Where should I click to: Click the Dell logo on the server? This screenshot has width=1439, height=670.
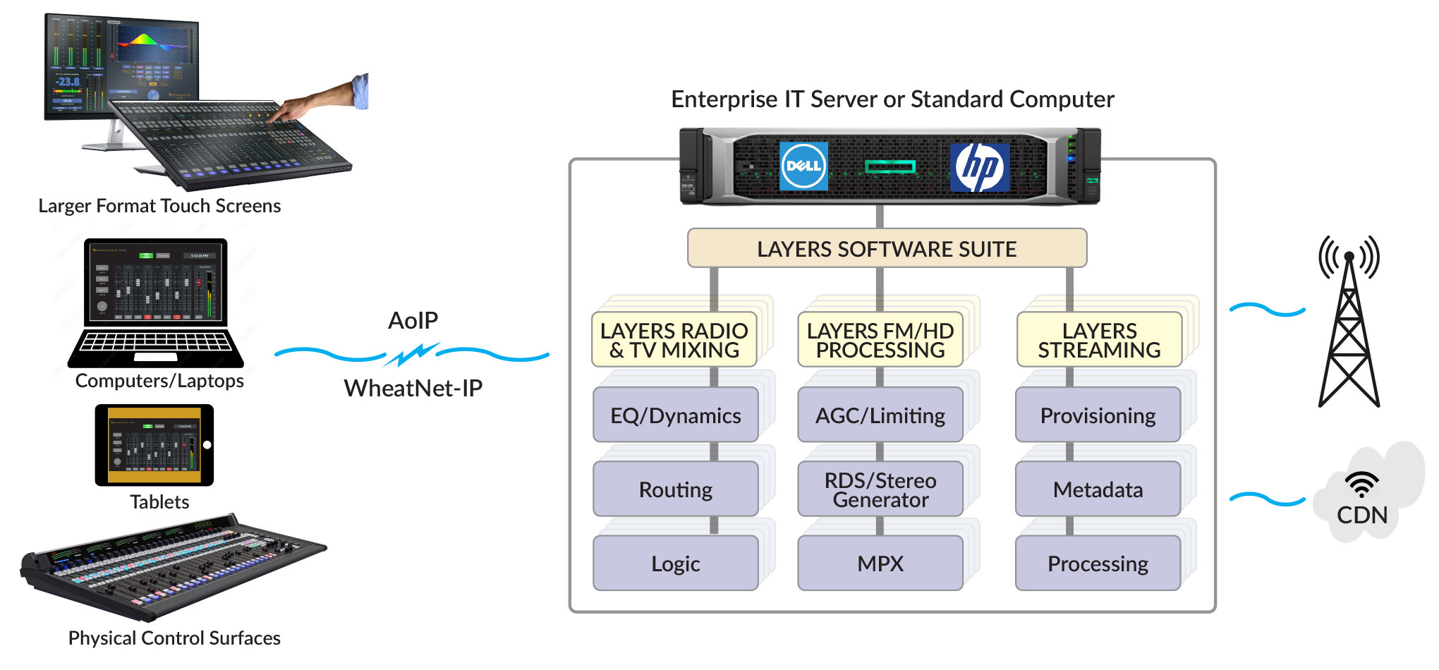[803, 166]
